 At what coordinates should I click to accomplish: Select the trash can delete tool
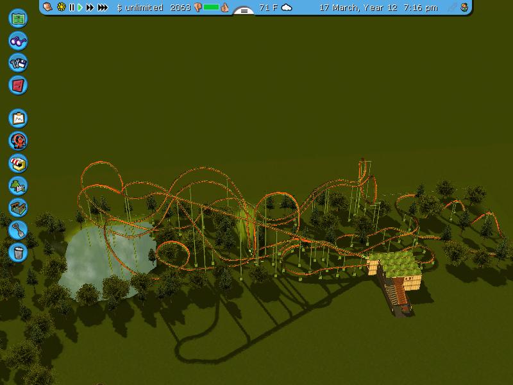18,252
